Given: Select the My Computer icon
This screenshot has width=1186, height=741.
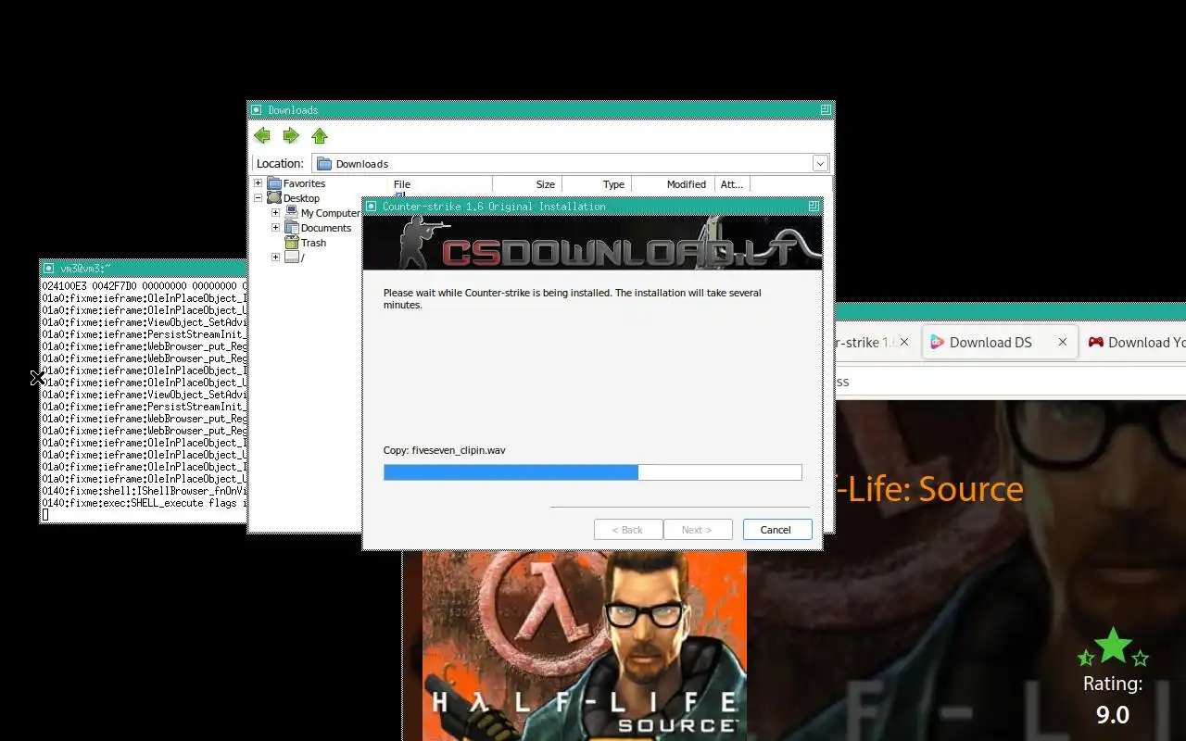Looking at the screenshot, I should 292,213.
